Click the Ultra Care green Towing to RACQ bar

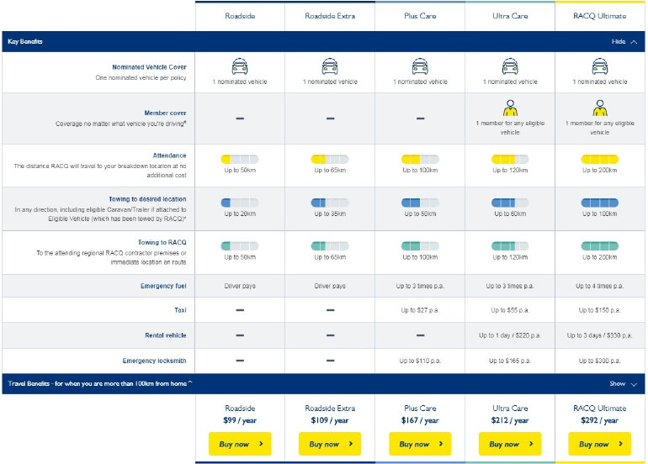point(510,246)
